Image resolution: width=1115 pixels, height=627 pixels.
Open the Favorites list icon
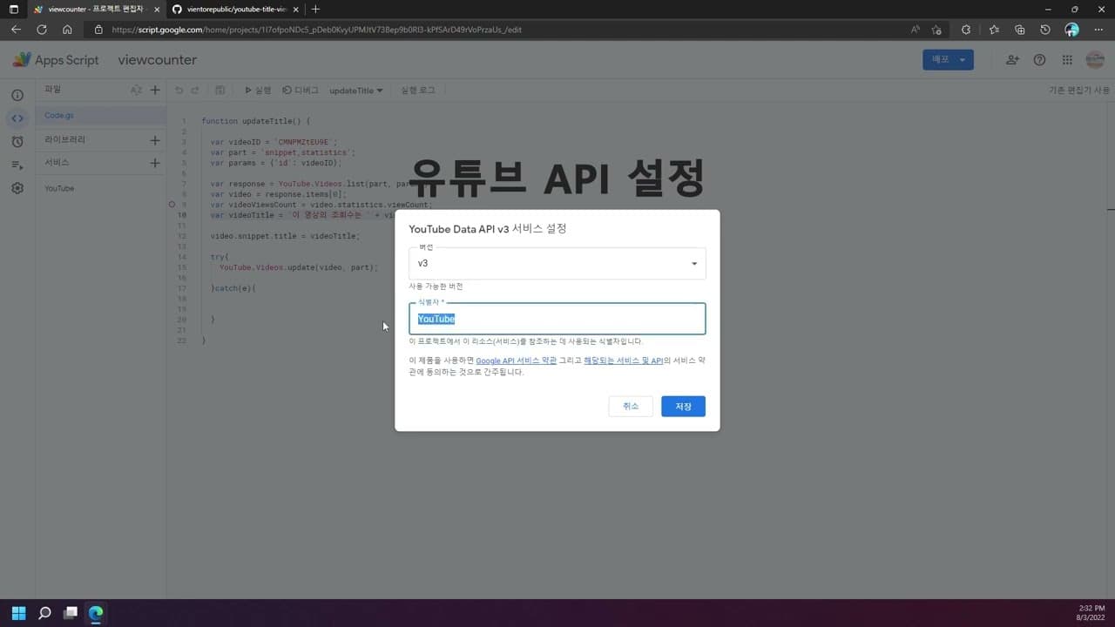[x=994, y=30]
